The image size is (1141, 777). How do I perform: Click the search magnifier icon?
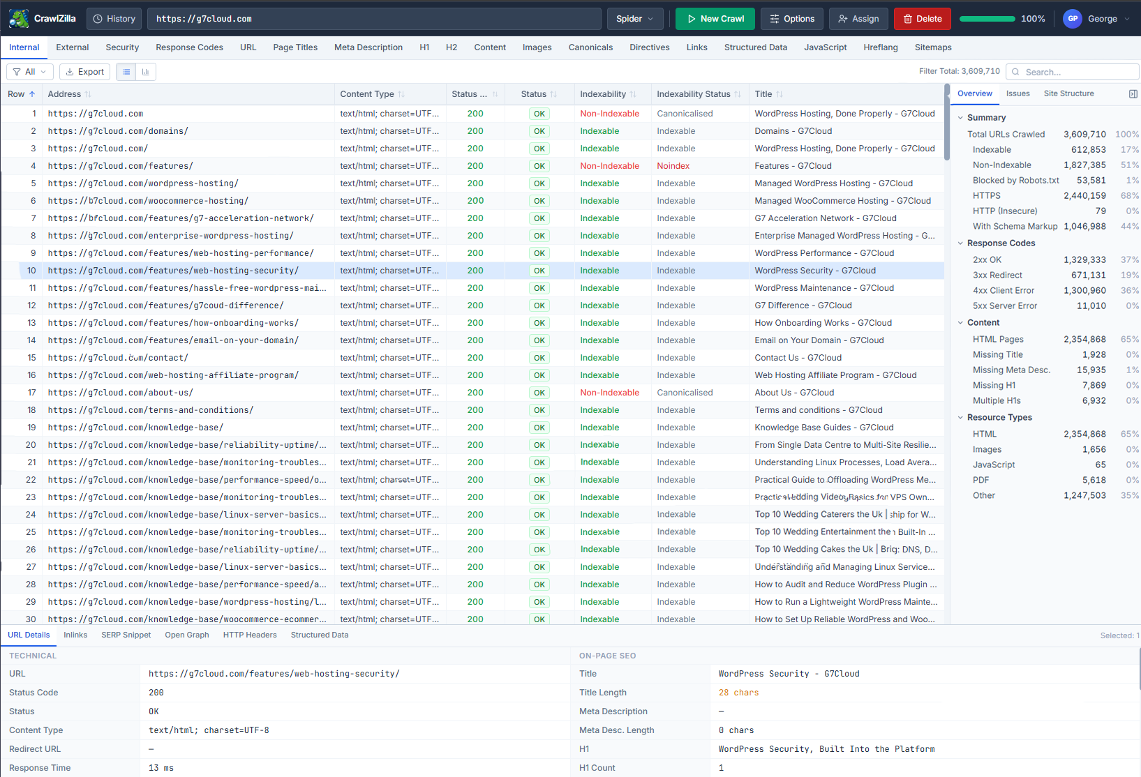click(1014, 71)
